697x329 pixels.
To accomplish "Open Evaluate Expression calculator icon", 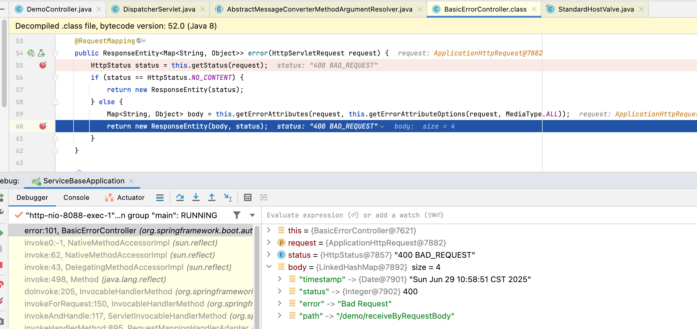I will pyautogui.click(x=248, y=198).
